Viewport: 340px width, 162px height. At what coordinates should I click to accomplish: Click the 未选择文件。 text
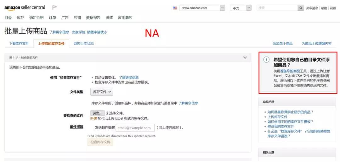[x=115, y=113]
